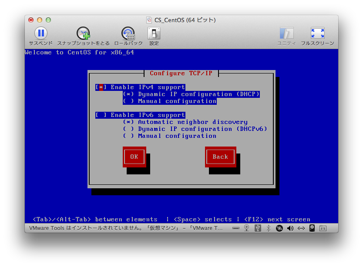Click the Bluetooth status icon
The width and height of the screenshot is (363, 267).
(269, 228)
